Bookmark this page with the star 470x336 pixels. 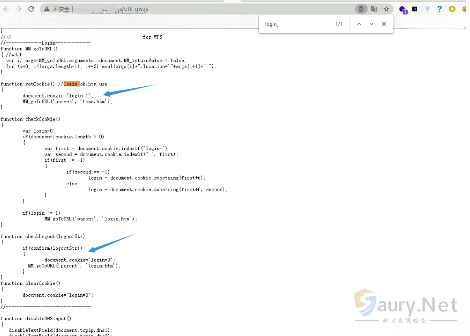(386, 9)
